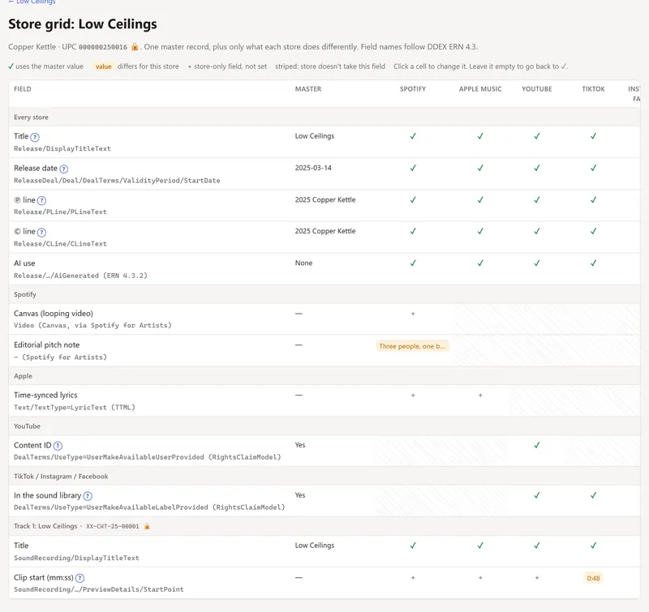Click the SPOTIFY column header

coord(413,89)
